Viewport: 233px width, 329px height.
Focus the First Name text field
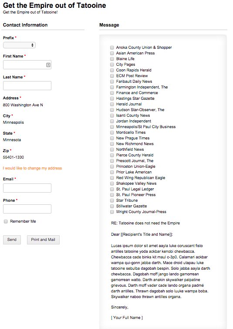click(27, 65)
